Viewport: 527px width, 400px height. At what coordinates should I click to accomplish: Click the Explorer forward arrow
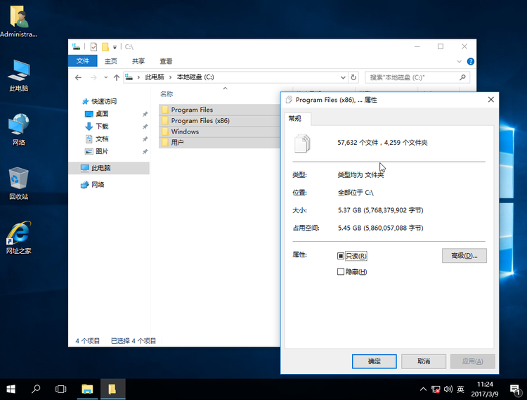93,77
